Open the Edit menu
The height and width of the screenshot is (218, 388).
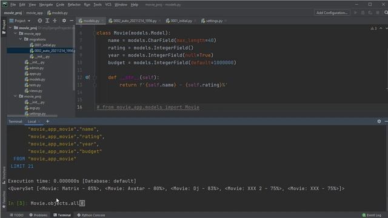[x=22, y=5]
